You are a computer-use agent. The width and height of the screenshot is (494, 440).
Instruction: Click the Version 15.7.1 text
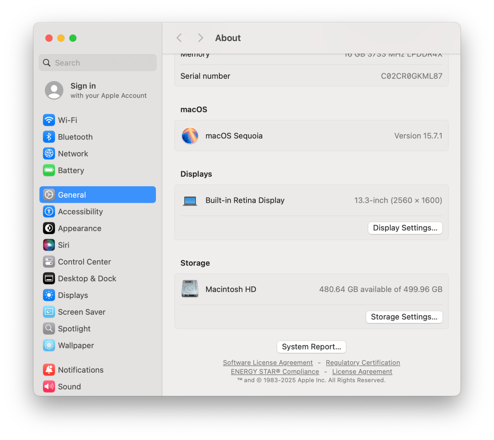[x=418, y=136]
